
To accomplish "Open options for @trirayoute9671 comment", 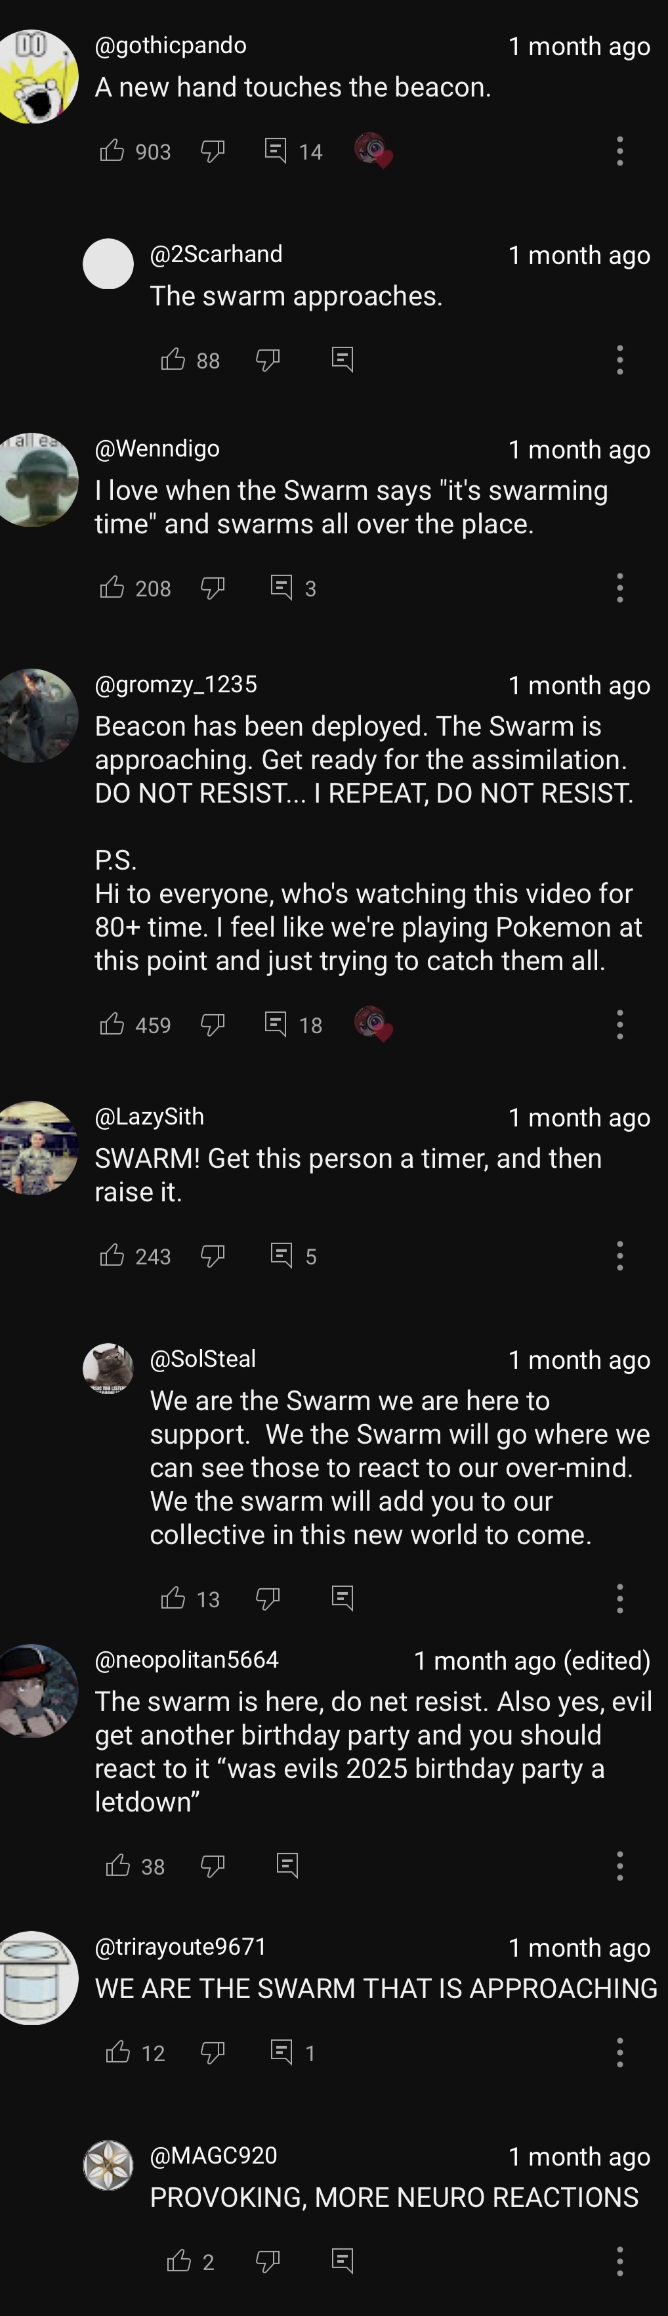I will click(619, 2052).
